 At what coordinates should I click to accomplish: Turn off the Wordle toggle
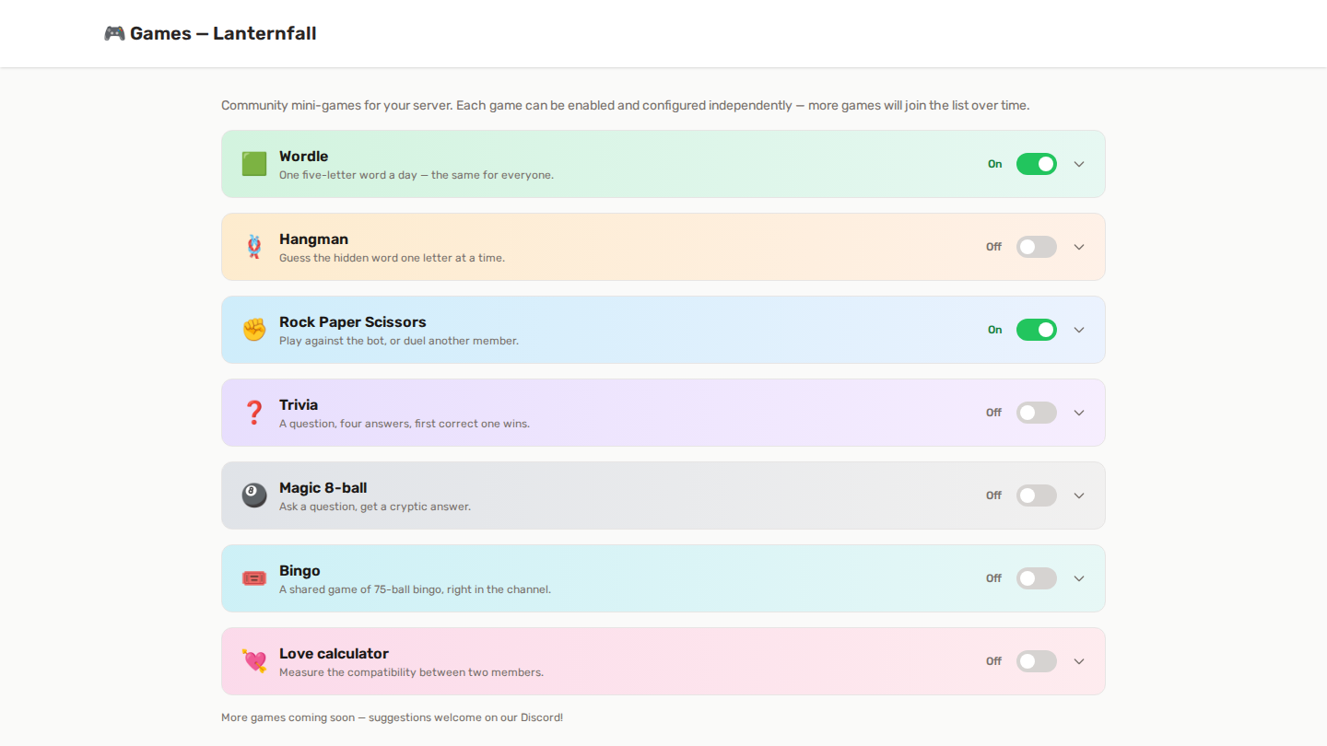click(1037, 164)
